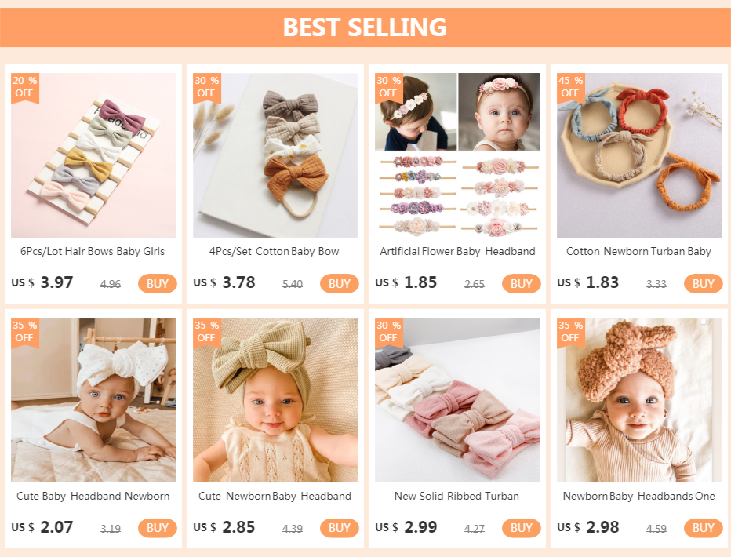Click BUY for Artificial Flower Baby Headband

(x=522, y=283)
